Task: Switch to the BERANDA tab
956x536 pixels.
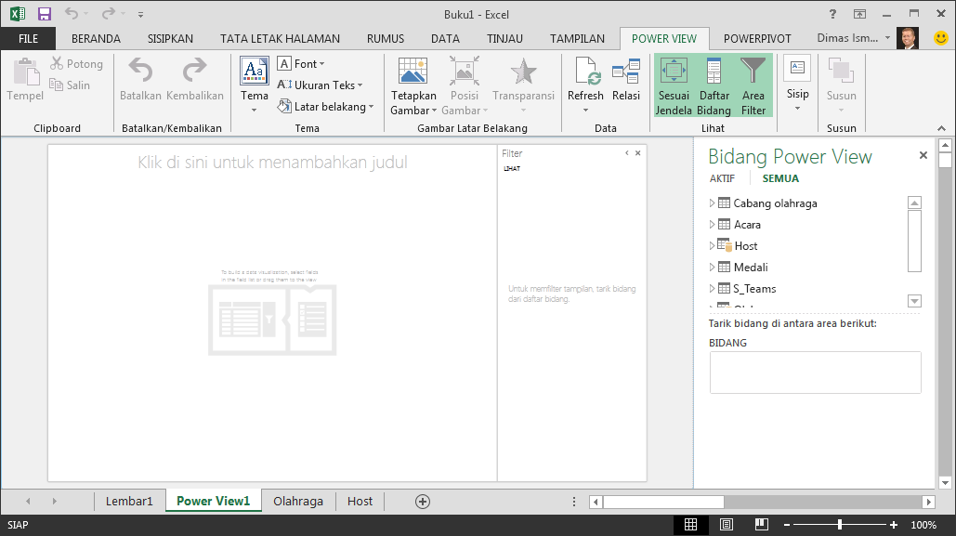Action: pyautogui.click(x=96, y=38)
